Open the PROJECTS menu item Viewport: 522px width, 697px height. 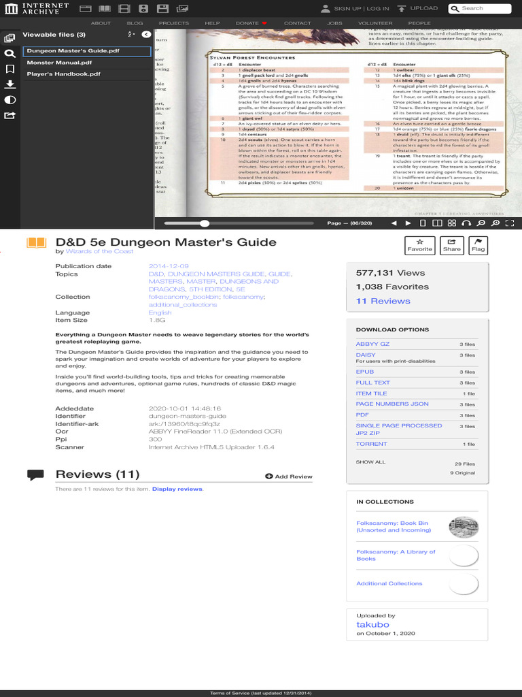click(174, 23)
